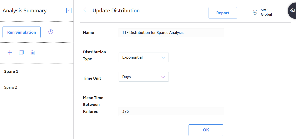The width and height of the screenshot is (296, 139).
Task: Open simulation history clock icon
Action: 51,32
